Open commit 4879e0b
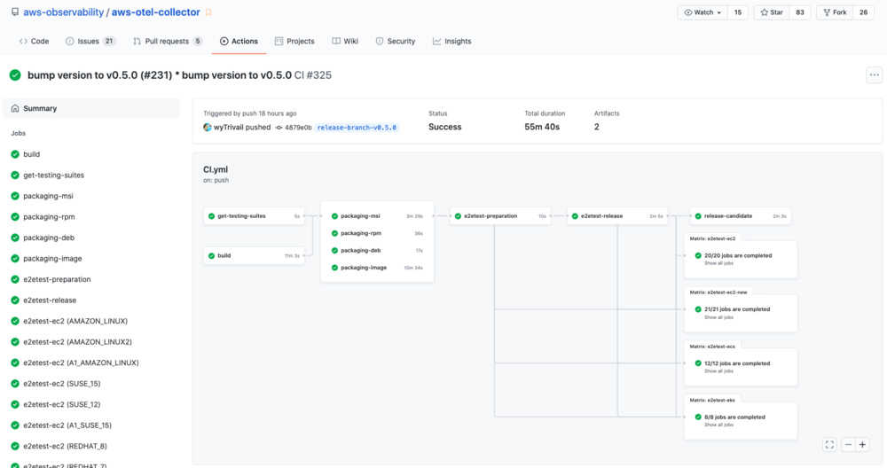 (x=298, y=128)
